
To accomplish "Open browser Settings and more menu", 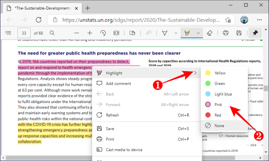I will point(259,20).
